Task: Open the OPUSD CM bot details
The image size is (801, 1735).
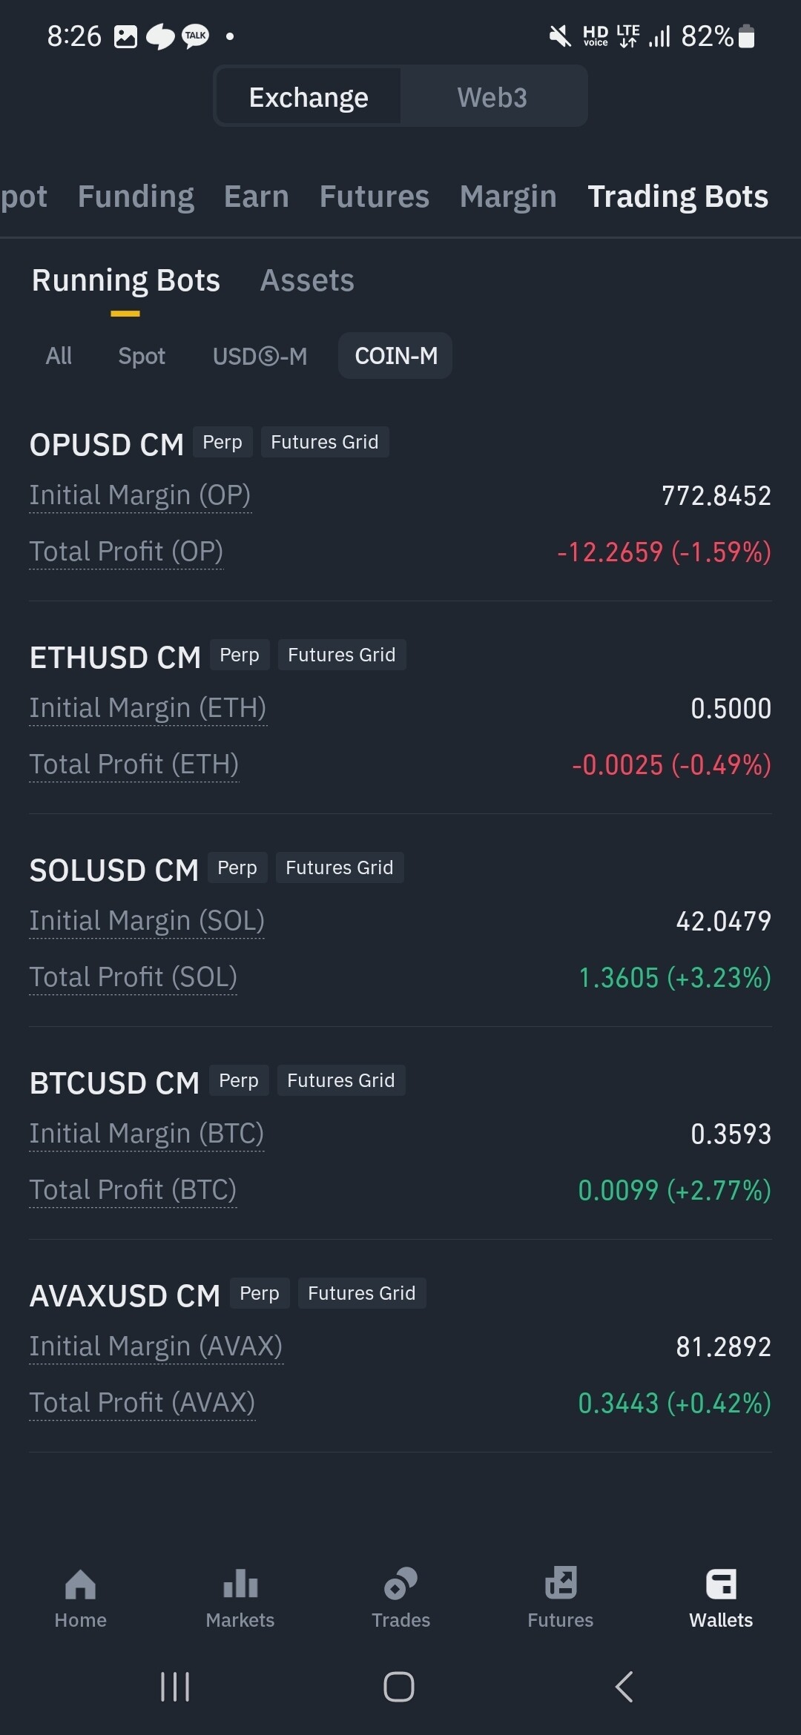Action: click(x=107, y=445)
